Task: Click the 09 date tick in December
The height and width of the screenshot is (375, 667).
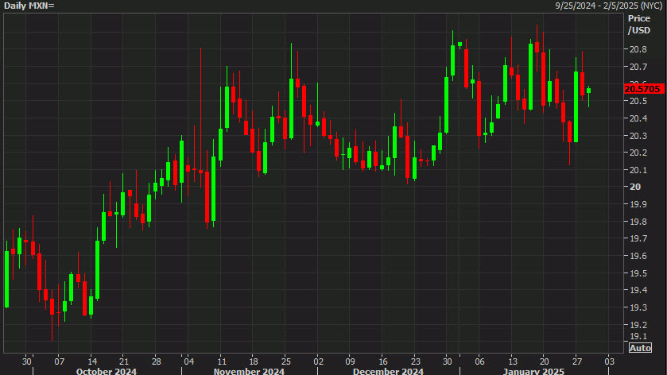Action: [350, 361]
